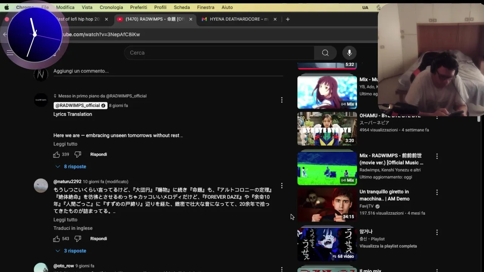Open the Vista menu
Image resolution: width=484 pixels, height=272 pixels.
pyautogui.click(x=87, y=7)
